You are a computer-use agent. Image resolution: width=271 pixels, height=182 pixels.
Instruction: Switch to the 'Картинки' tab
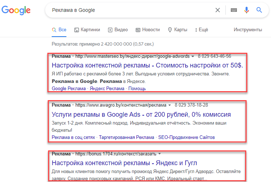click(x=87, y=30)
